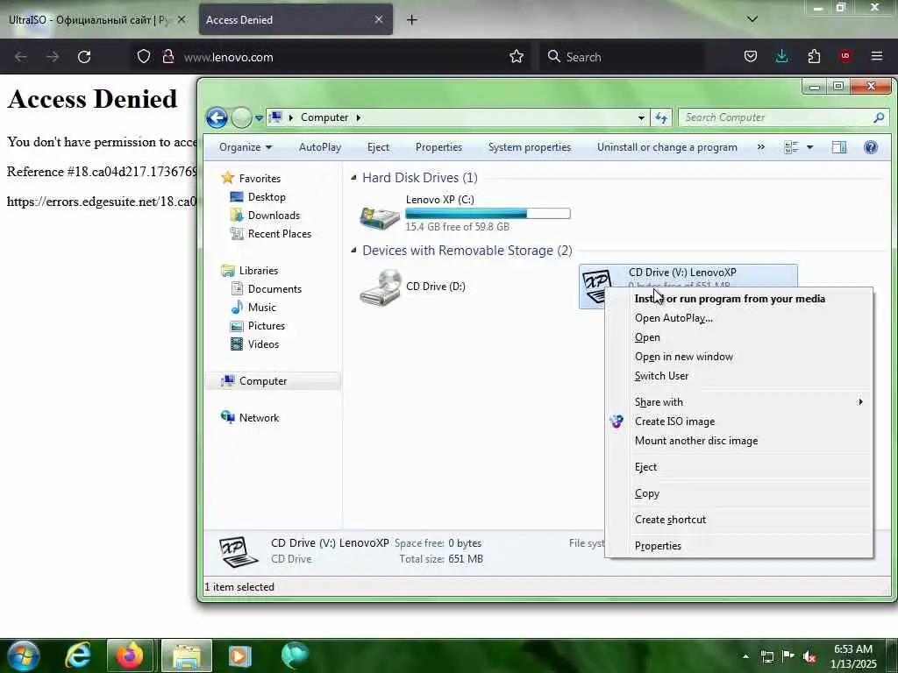Click the change view icon in Explorer
This screenshot has height=673, width=898.
[791, 147]
